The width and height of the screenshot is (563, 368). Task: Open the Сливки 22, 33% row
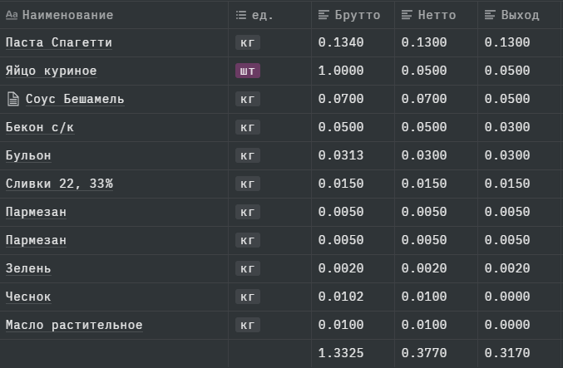click(x=58, y=184)
